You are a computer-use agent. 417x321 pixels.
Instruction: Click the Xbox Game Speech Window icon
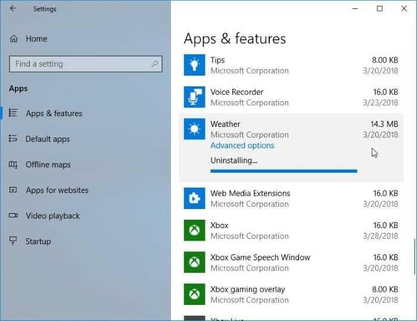[194, 263]
